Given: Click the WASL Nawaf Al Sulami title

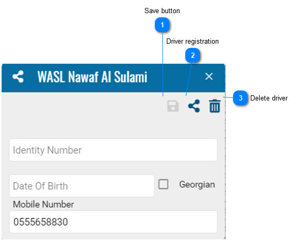Looking at the screenshot, I should tap(92, 77).
